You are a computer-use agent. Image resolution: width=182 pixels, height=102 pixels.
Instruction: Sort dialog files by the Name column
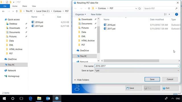coord(106,20)
